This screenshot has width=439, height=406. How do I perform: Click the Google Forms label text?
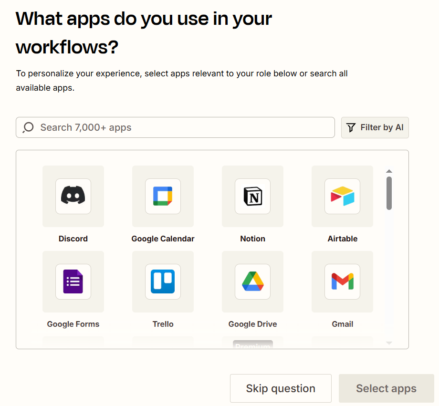click(x=73, y=324)
